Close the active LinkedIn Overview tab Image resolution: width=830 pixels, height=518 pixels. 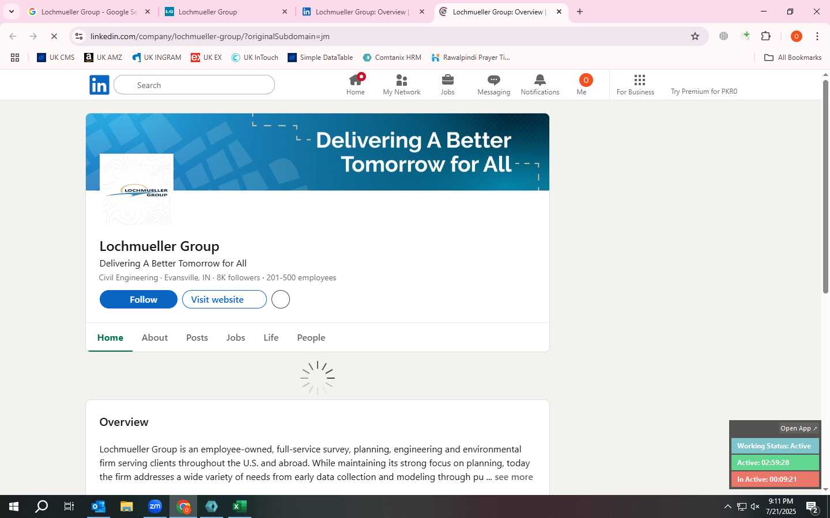click(559, 12)
